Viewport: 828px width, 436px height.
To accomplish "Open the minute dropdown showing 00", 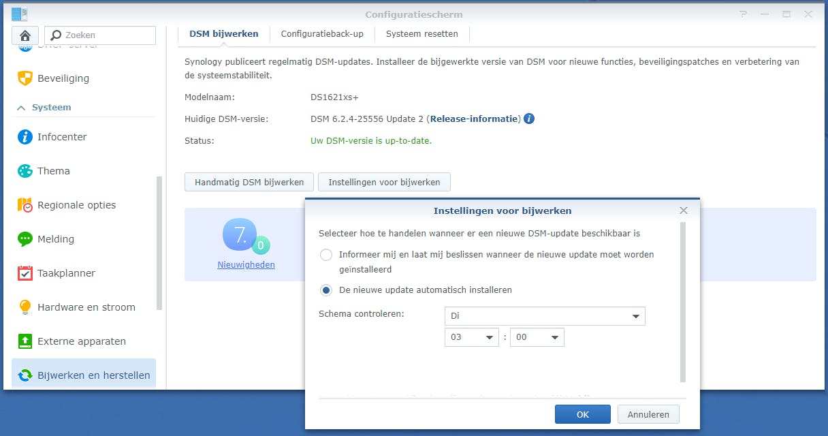I will (537, 337).
